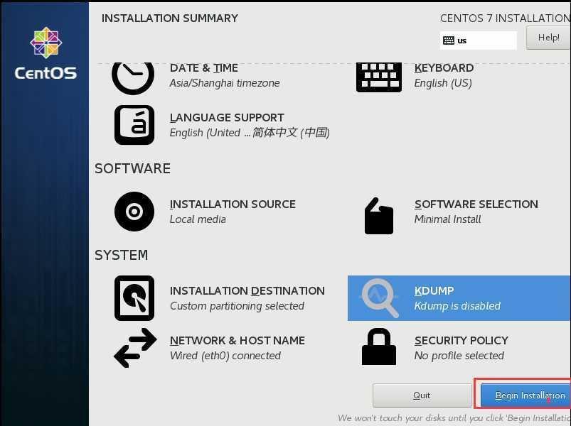The image size is (571, 426).
Task: Select DATE & TIME heading
Action: (203, 68)
